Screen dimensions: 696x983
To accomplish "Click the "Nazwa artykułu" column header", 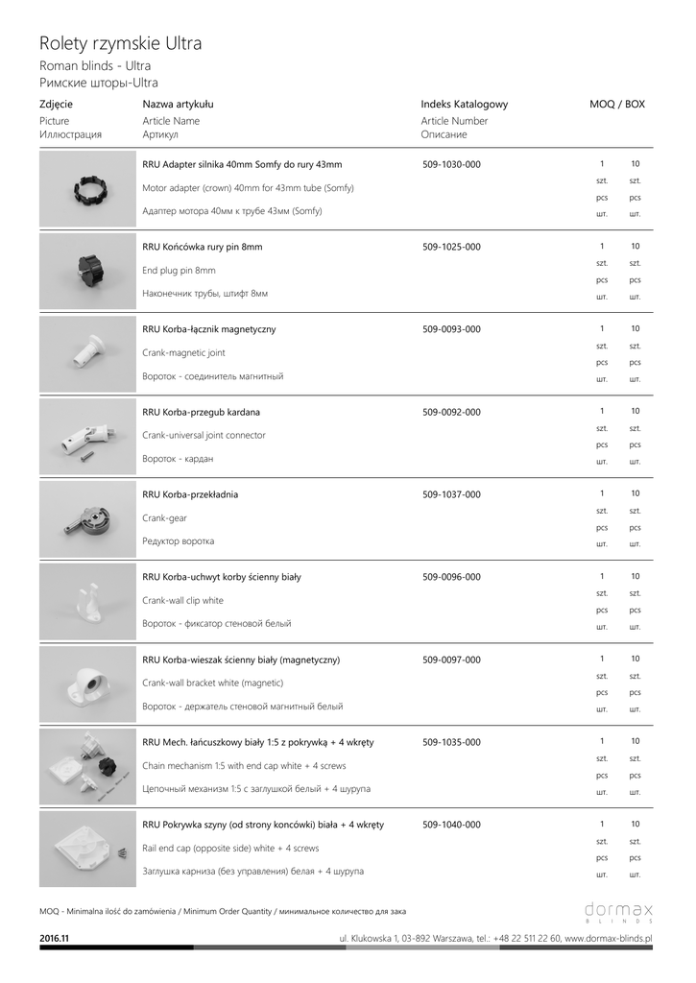I will point(178,104).
